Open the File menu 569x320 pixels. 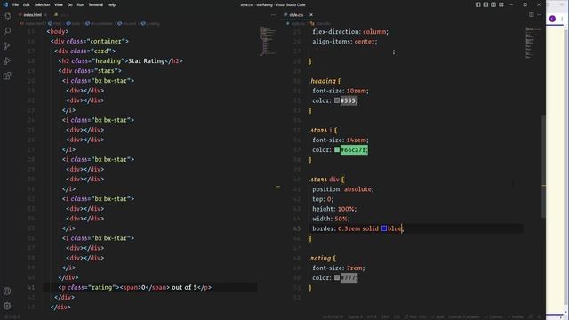click(x=15, y=4)
